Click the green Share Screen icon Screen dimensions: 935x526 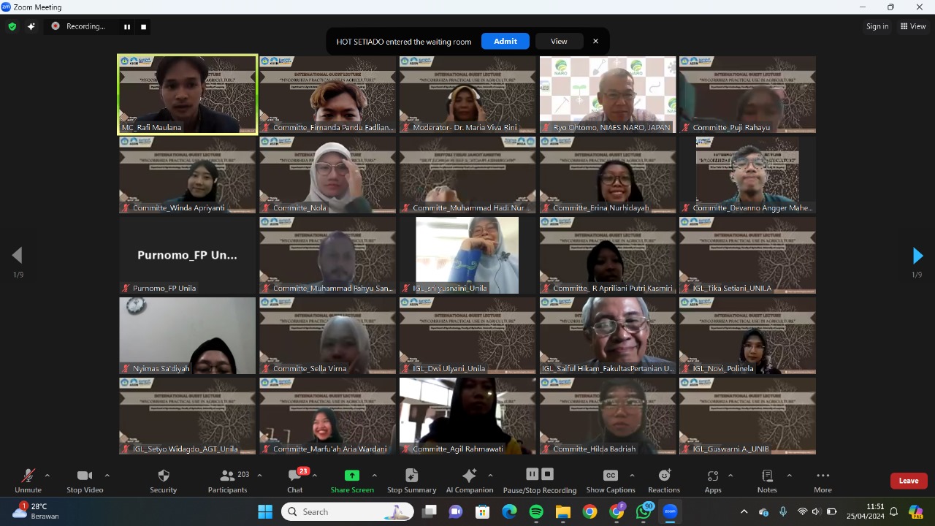(352, 476)
